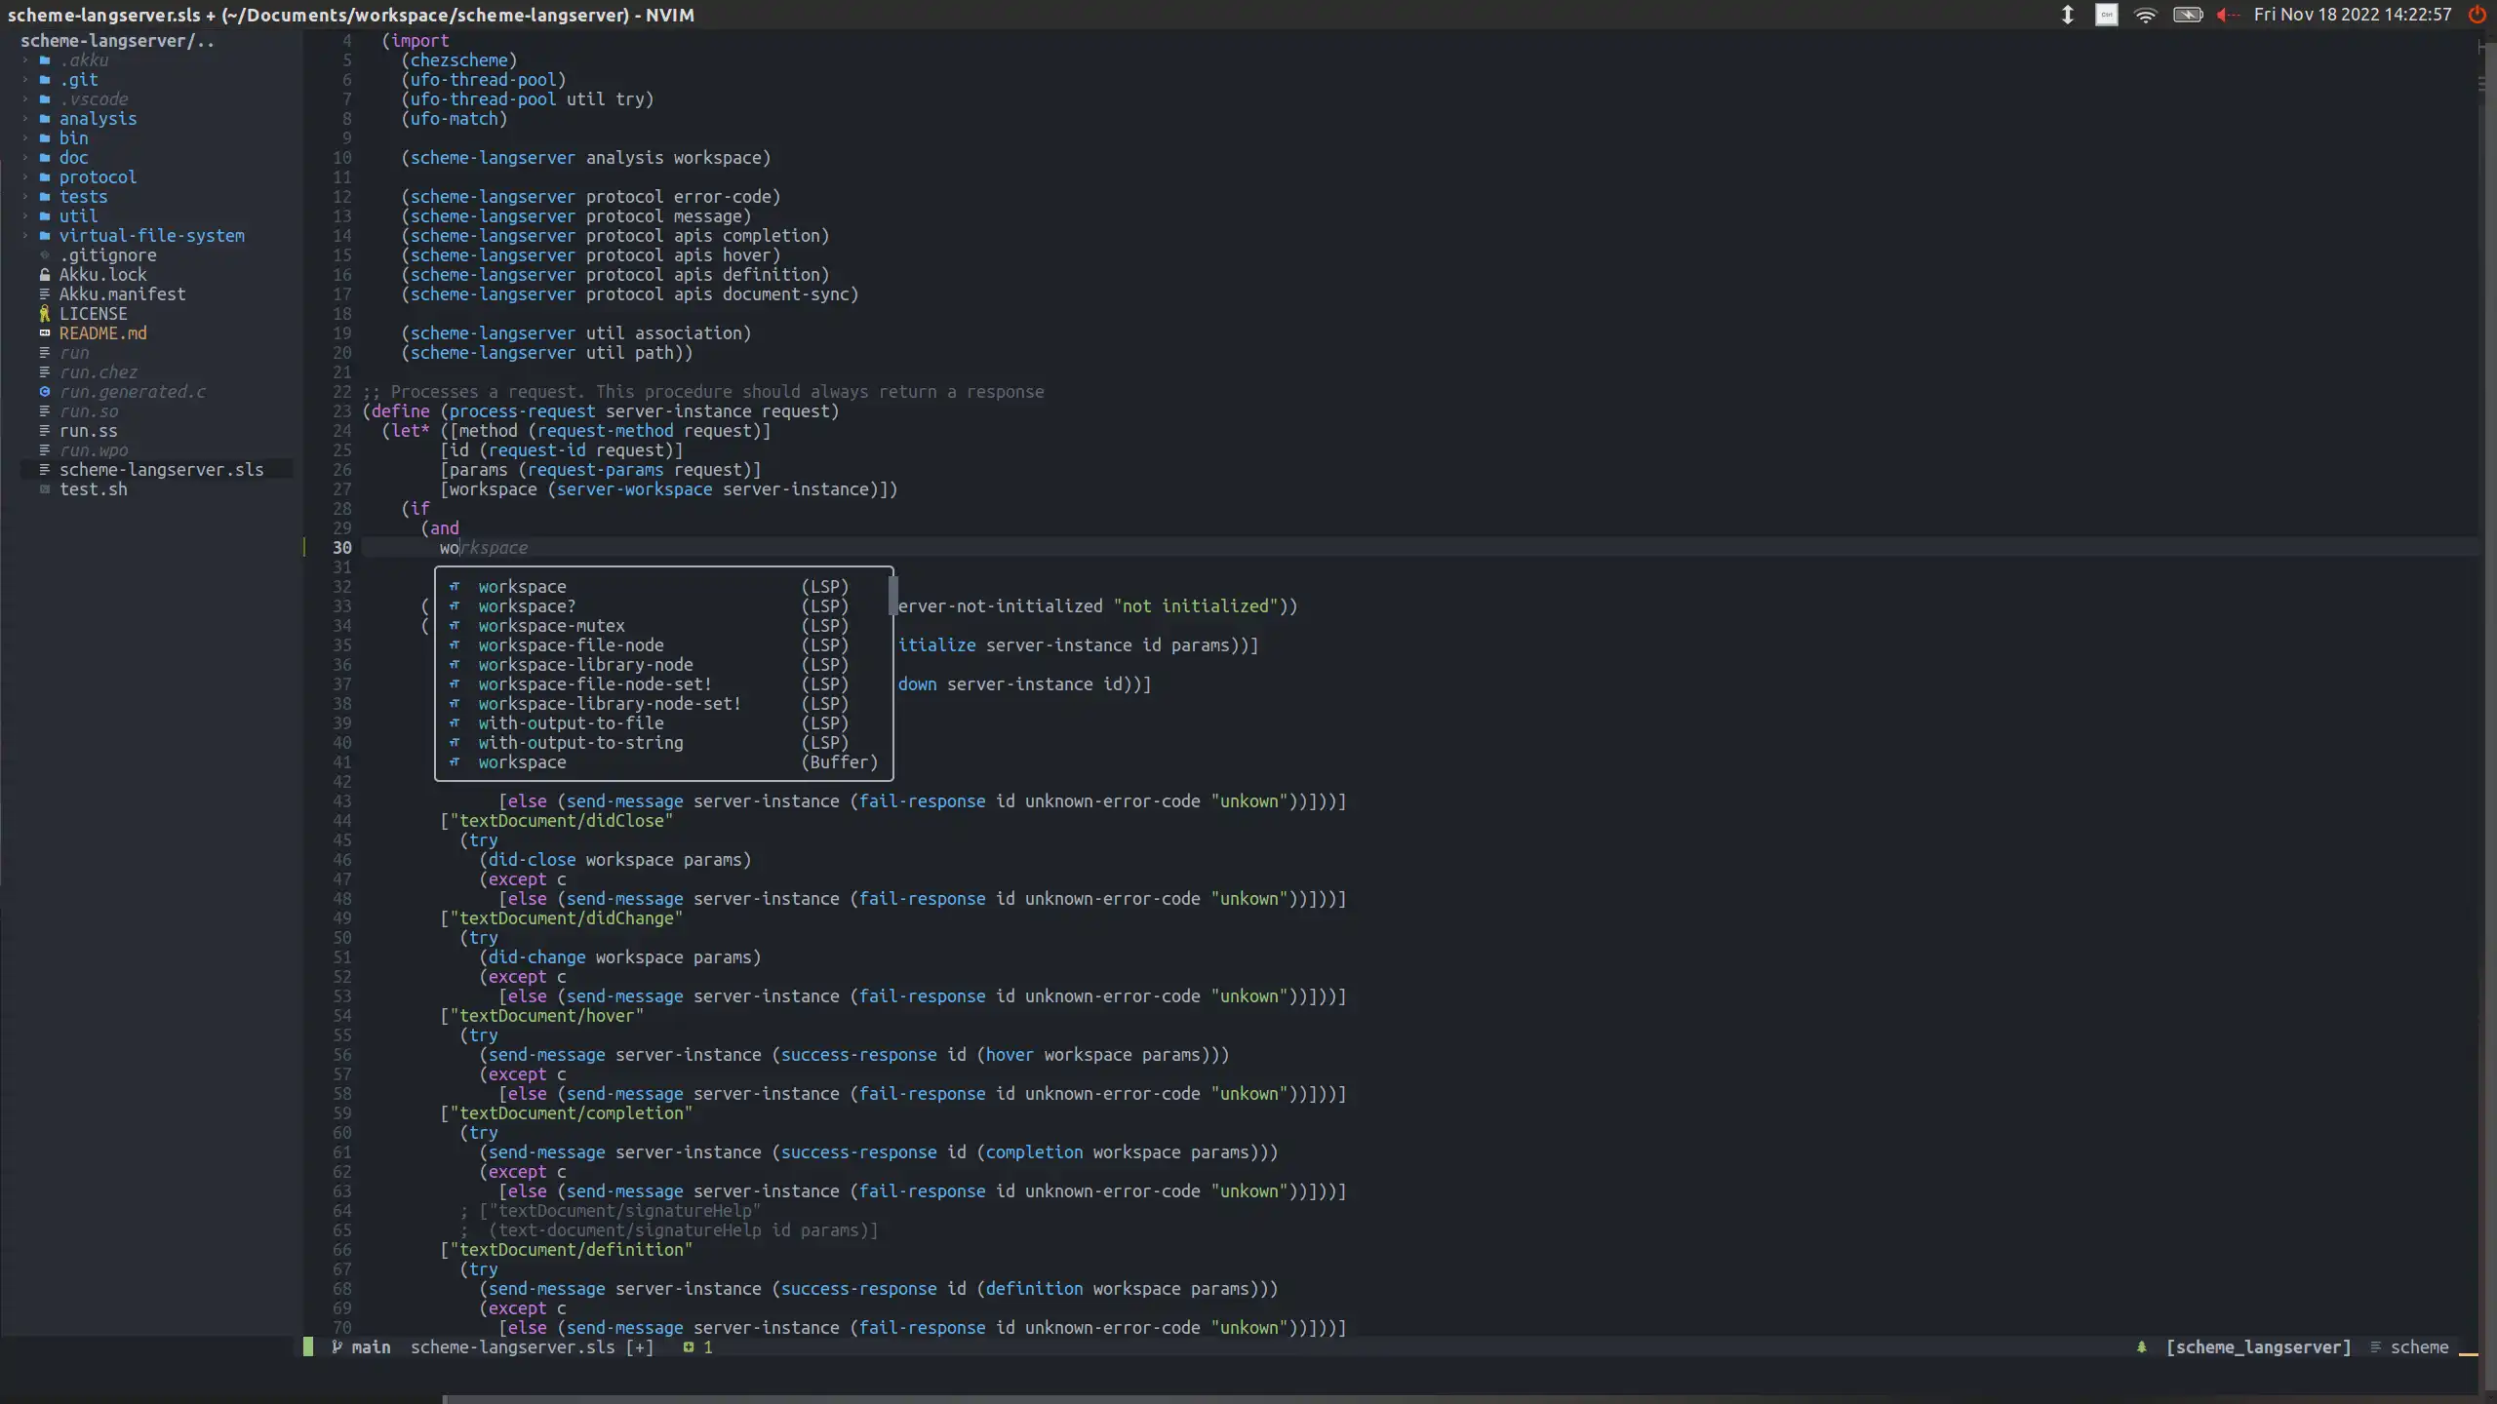Screen dimensions: 2497x1404
Task: Click the battery charging indicator icon
Action: [x=2187, y=15]
